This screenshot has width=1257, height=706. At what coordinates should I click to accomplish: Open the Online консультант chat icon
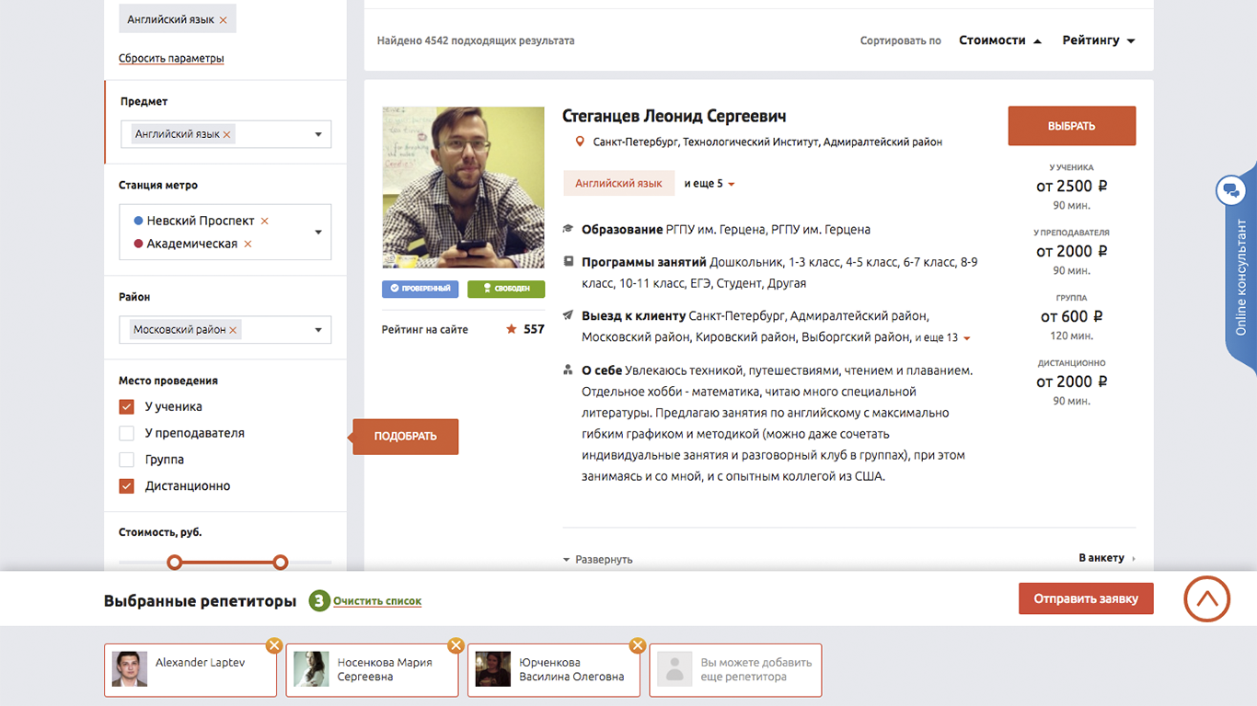pos(1229,190)
